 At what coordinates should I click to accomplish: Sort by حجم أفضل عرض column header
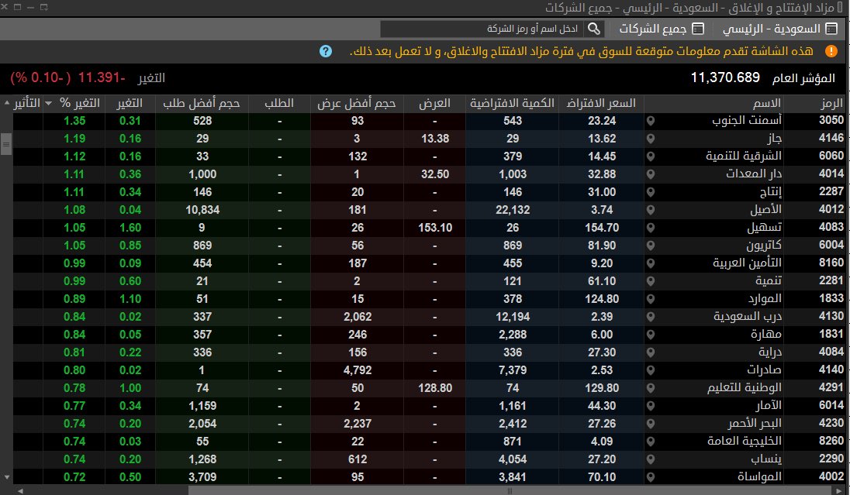(357, 103)
